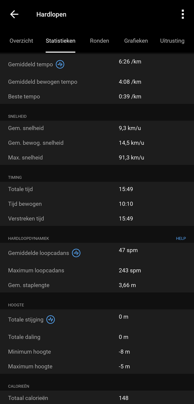Tap the Minimum hoogte row

(97, 352)
